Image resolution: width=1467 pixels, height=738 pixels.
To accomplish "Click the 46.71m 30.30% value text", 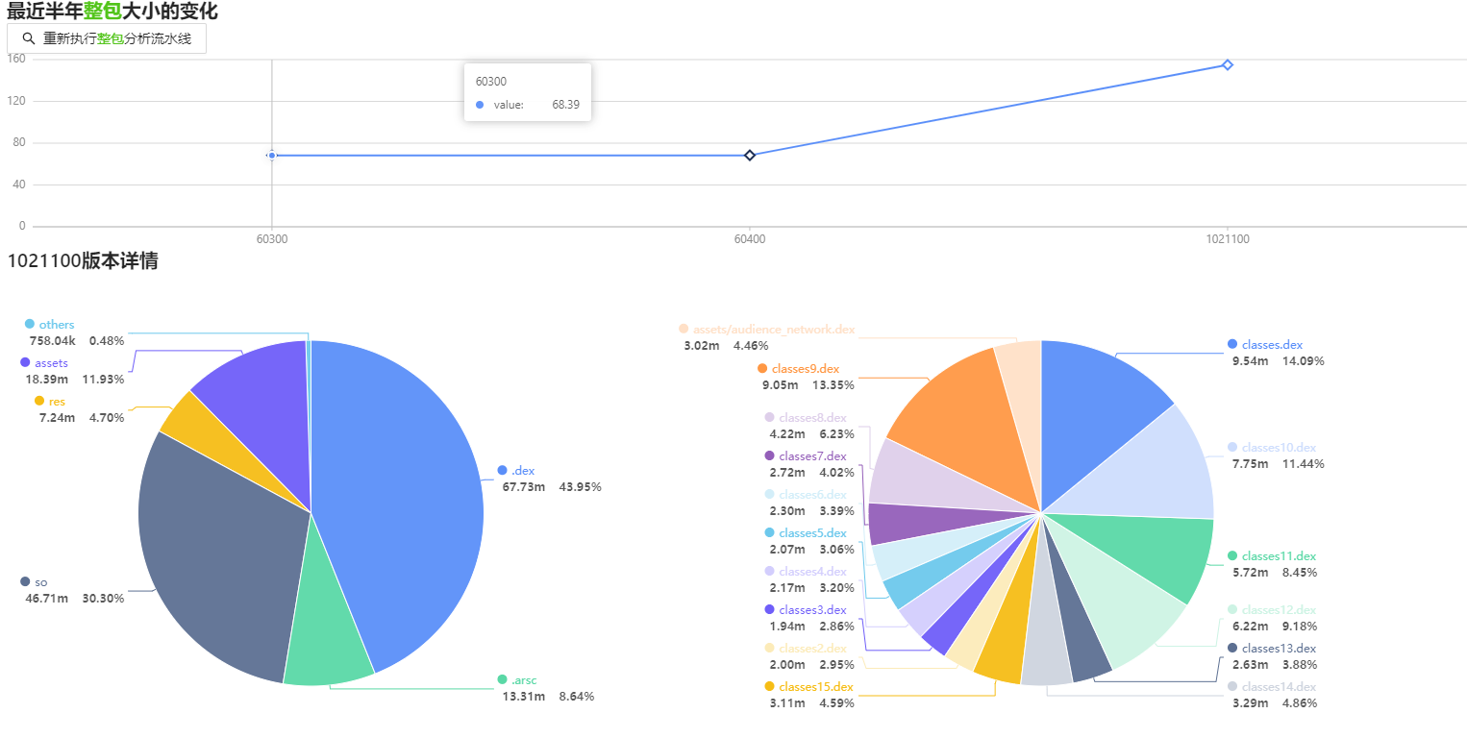I will [x=74, y=598].
